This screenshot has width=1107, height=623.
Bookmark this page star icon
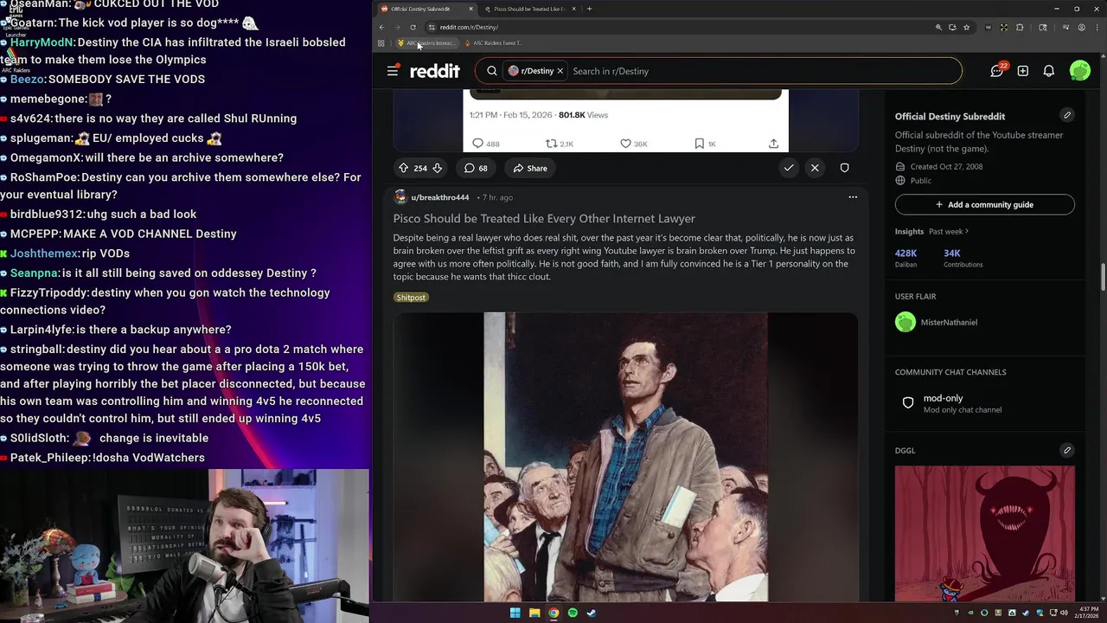[x=966, y=27]
